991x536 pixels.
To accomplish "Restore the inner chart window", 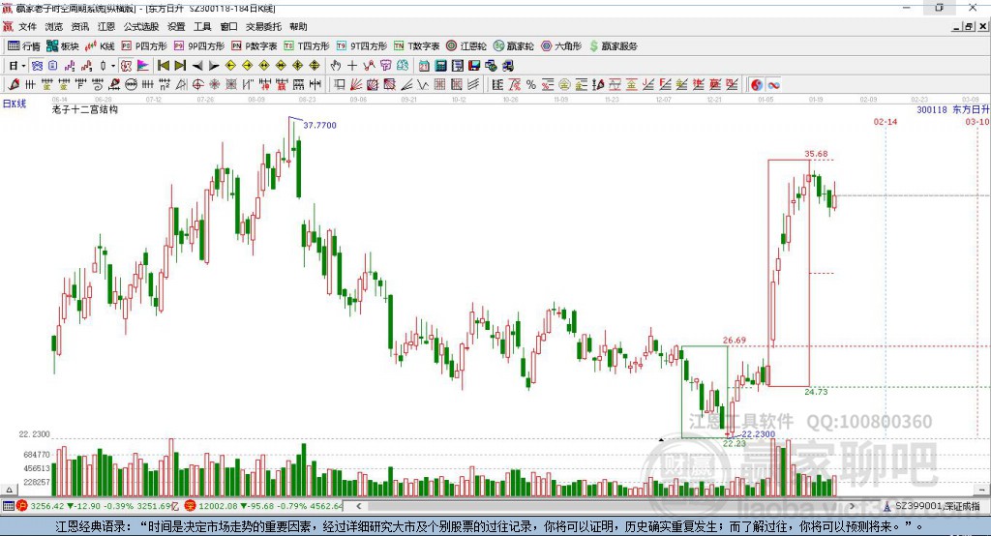I will [969, 26].
